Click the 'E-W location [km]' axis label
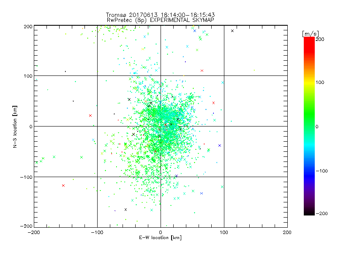The image size is (338, 253). [160, 237]
